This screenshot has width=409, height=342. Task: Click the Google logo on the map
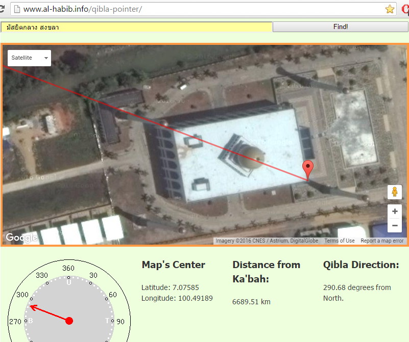coord(21,238)
